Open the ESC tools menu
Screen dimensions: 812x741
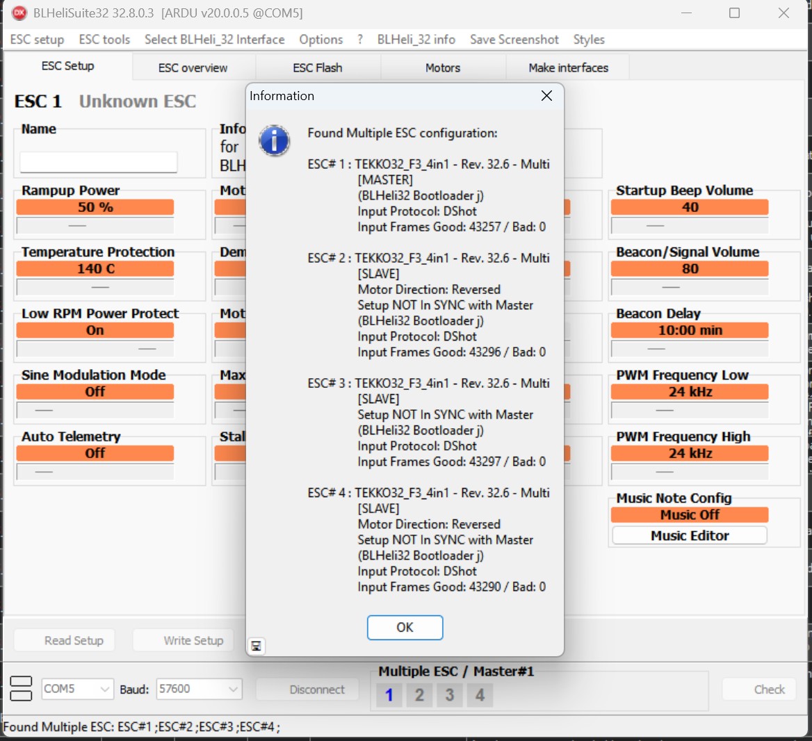pyautogui.click(x=104, y=40)
